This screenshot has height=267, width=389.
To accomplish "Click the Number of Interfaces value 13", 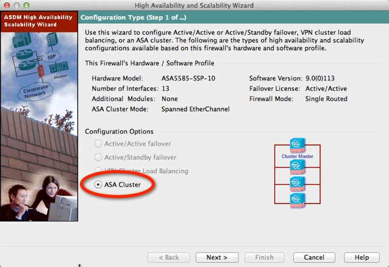I will 165,88.
